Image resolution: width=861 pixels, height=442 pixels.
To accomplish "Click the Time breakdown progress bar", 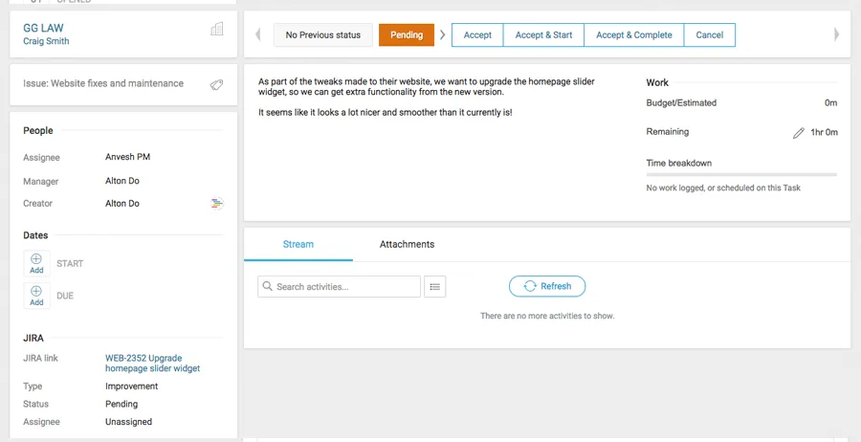I will click(741, 175).
